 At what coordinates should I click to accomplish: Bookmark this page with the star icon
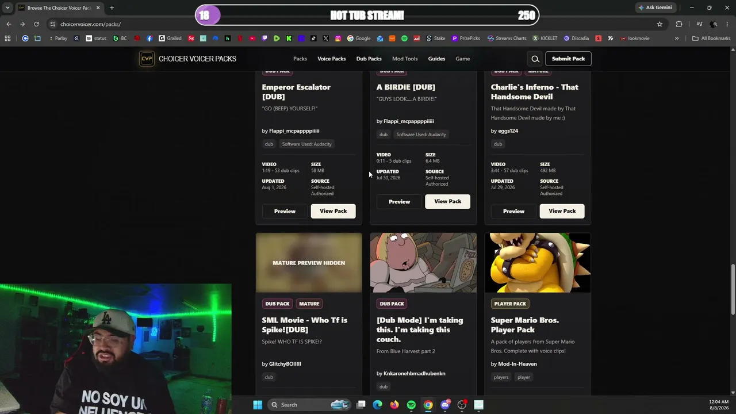pos(660,24)
